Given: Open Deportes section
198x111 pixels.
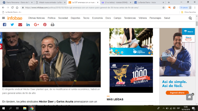Looking at the screenshot, I should pyautogui.click(x=75, y=18).
